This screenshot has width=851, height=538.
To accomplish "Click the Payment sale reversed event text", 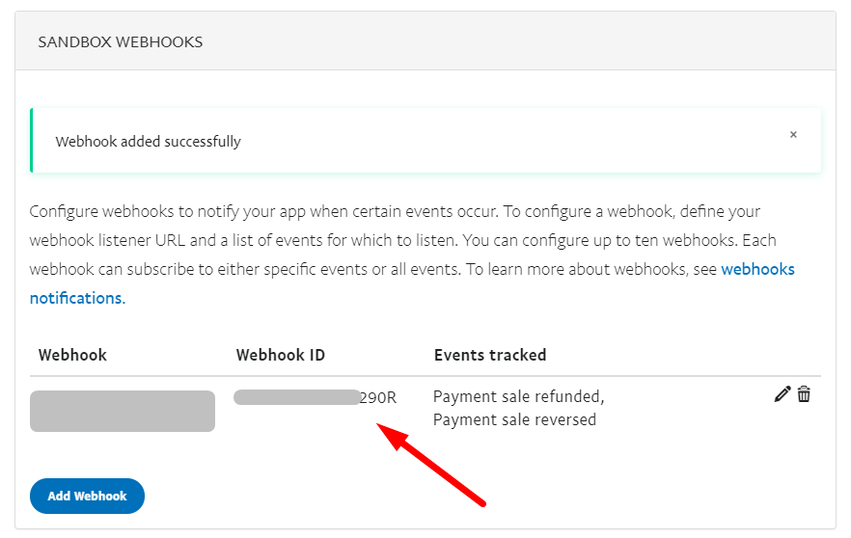I will tap(514, 419).
